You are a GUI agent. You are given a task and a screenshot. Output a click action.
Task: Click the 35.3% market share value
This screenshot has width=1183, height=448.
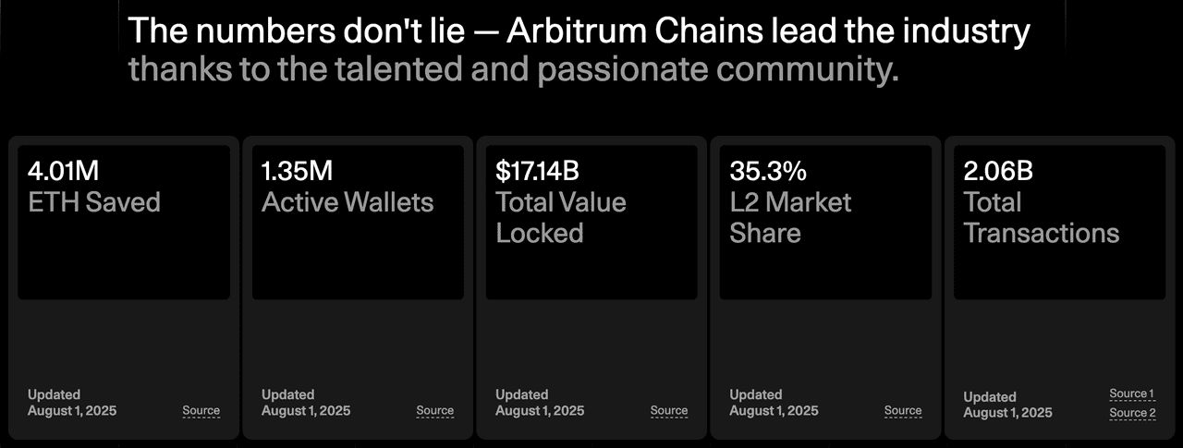[768, 171]
